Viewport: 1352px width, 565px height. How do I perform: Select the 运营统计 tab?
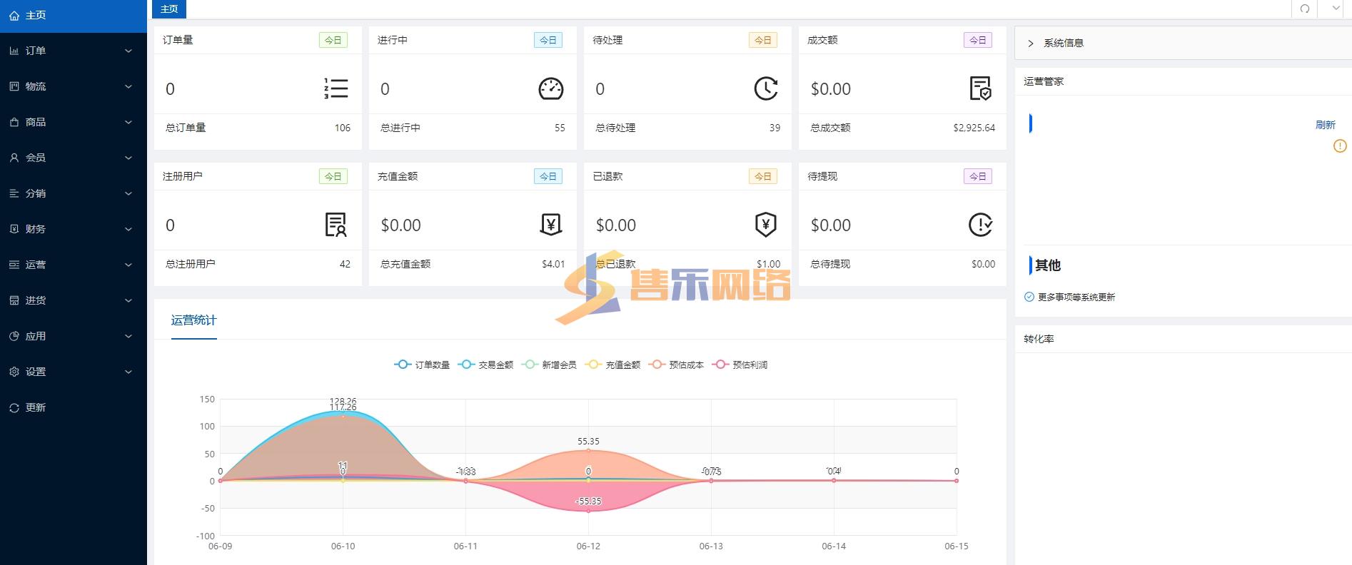click(193, 320)
